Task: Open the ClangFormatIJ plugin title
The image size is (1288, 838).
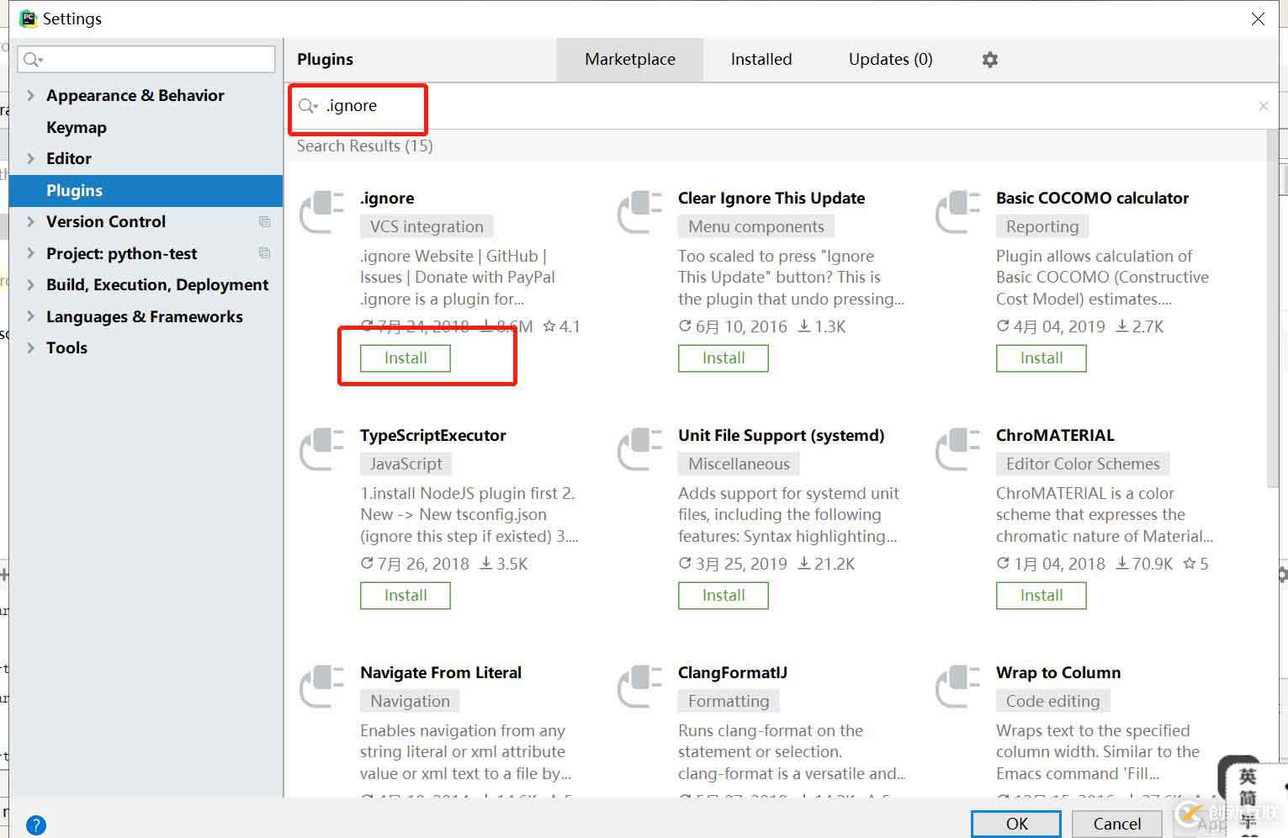Action: (733, 673)
